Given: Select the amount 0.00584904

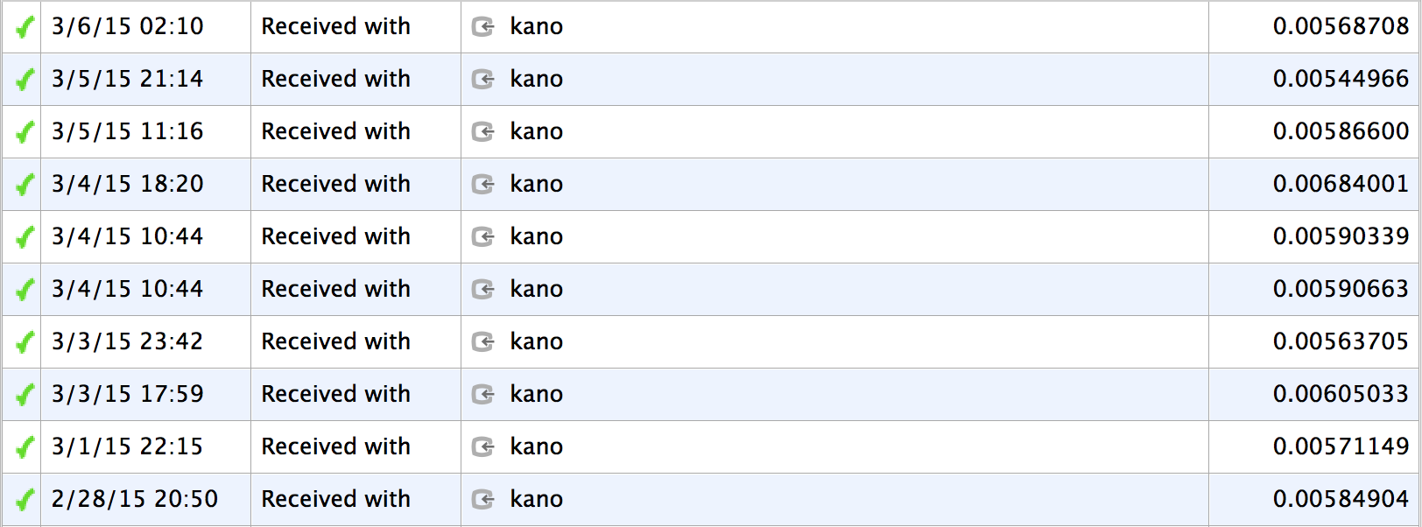Looking at the screenshot, I should tap(1341, 499).
